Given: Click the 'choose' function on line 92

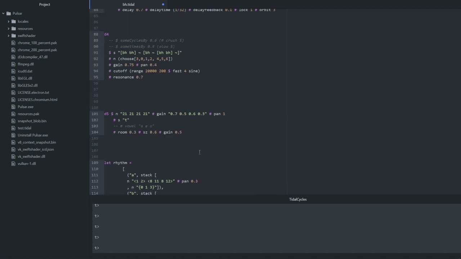Looking at the screenshot, I should 127,59.
